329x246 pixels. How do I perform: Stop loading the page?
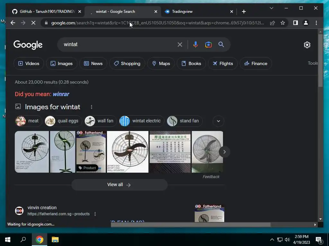click(33, 23)
